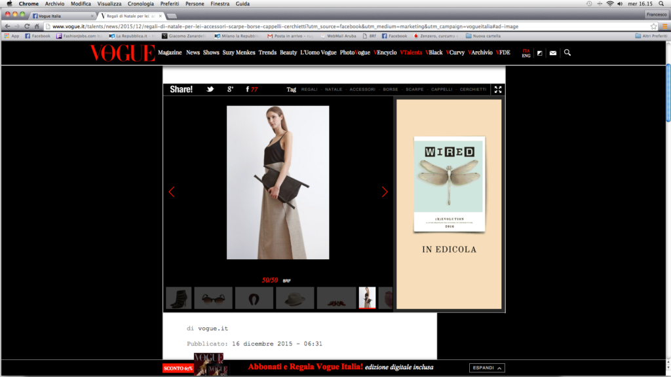Image resolution: width=671 pixels, height=377 pixels.
Task: Open Spotlight search in menu bar
Action: pos(661,3)
